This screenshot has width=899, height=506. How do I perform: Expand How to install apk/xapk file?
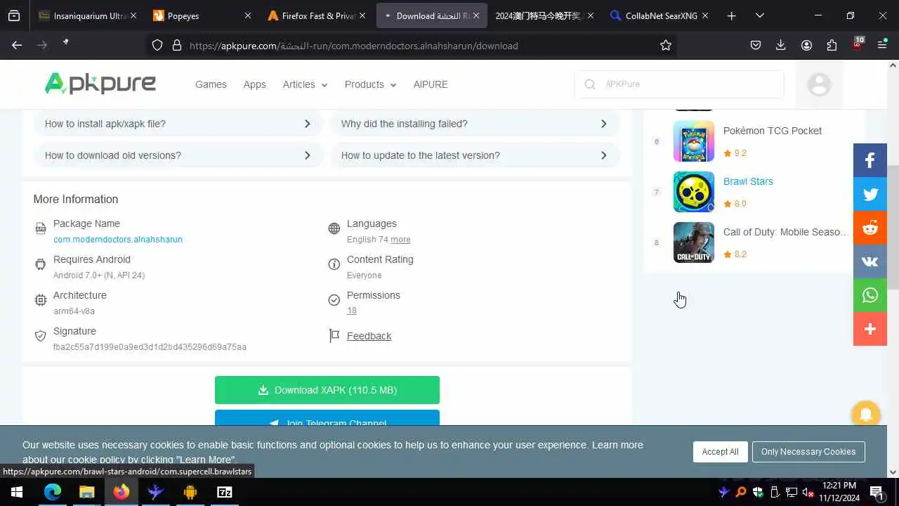coord(178,124)
